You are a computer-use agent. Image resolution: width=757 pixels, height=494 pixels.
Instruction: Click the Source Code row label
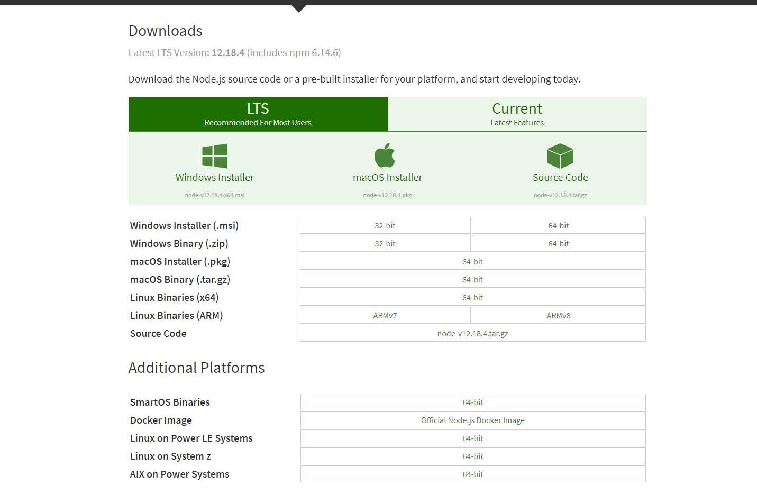tap(158, 334)
